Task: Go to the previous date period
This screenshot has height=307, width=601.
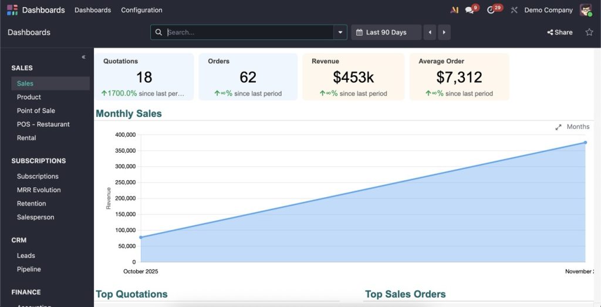Action: 430,32
